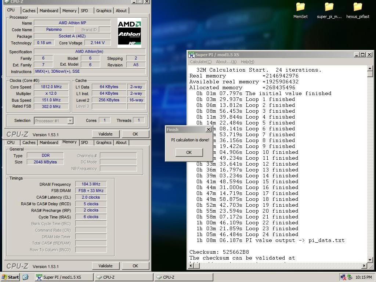
Task: Click the Core Voltage value 2.144 V
Action: (x=98, y=43)
